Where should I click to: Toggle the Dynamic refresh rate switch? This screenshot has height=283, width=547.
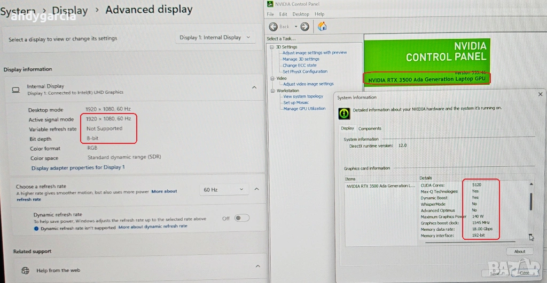pos(241,218)
